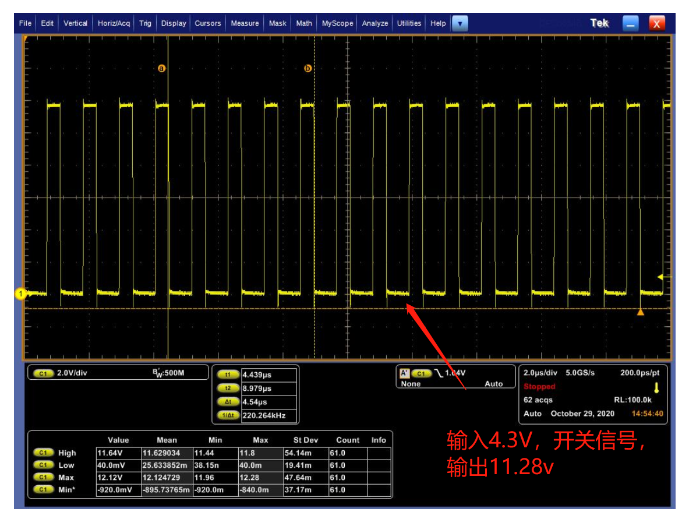Click the trigger level arrow on the right graticule edge
Viewport: 682px width, 512px height.
660,277
